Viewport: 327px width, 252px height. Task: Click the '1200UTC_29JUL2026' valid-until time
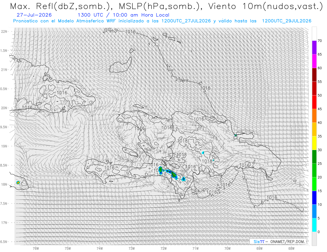pyautogui.click(x=287, y=21)
